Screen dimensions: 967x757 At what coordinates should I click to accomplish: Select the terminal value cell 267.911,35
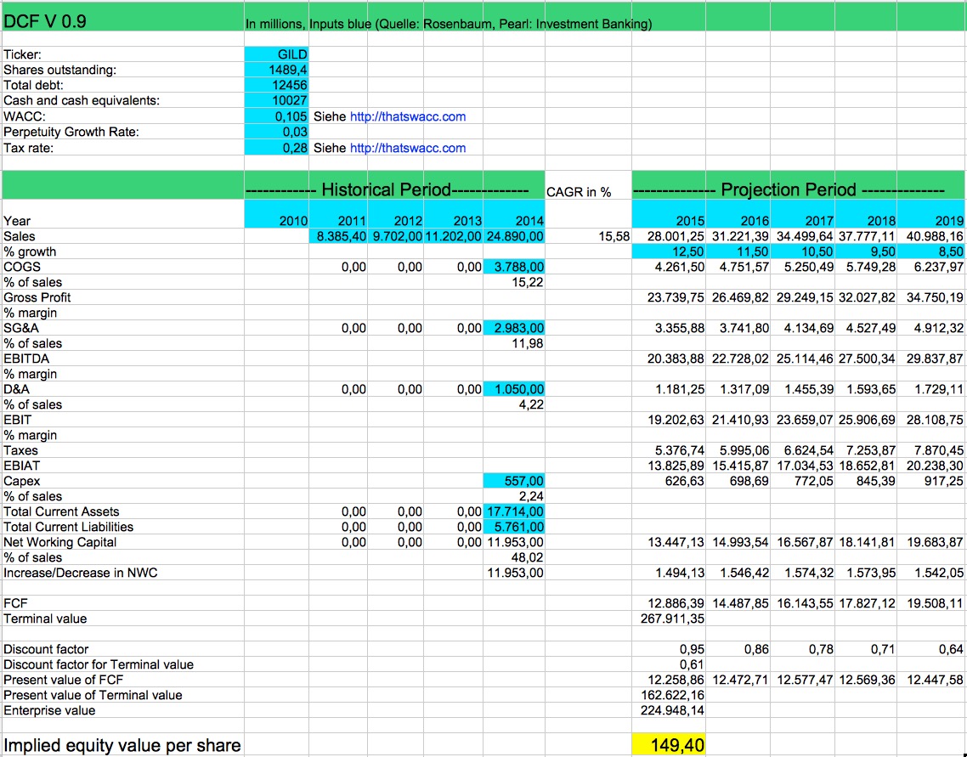[x=669, y=619]
